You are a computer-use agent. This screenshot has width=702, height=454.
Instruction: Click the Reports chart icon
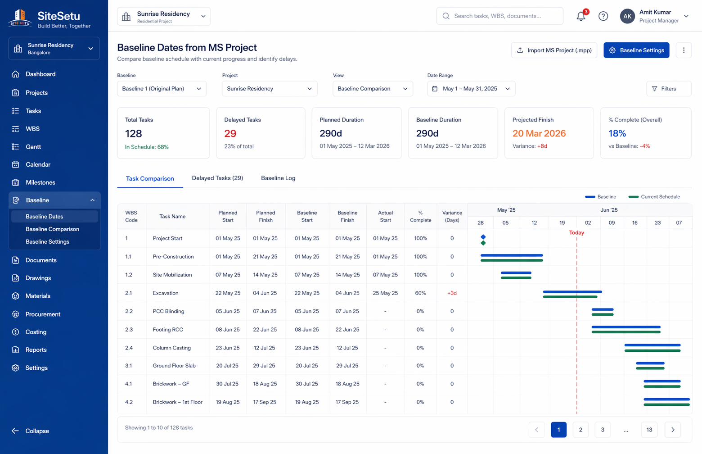point(16,350)
